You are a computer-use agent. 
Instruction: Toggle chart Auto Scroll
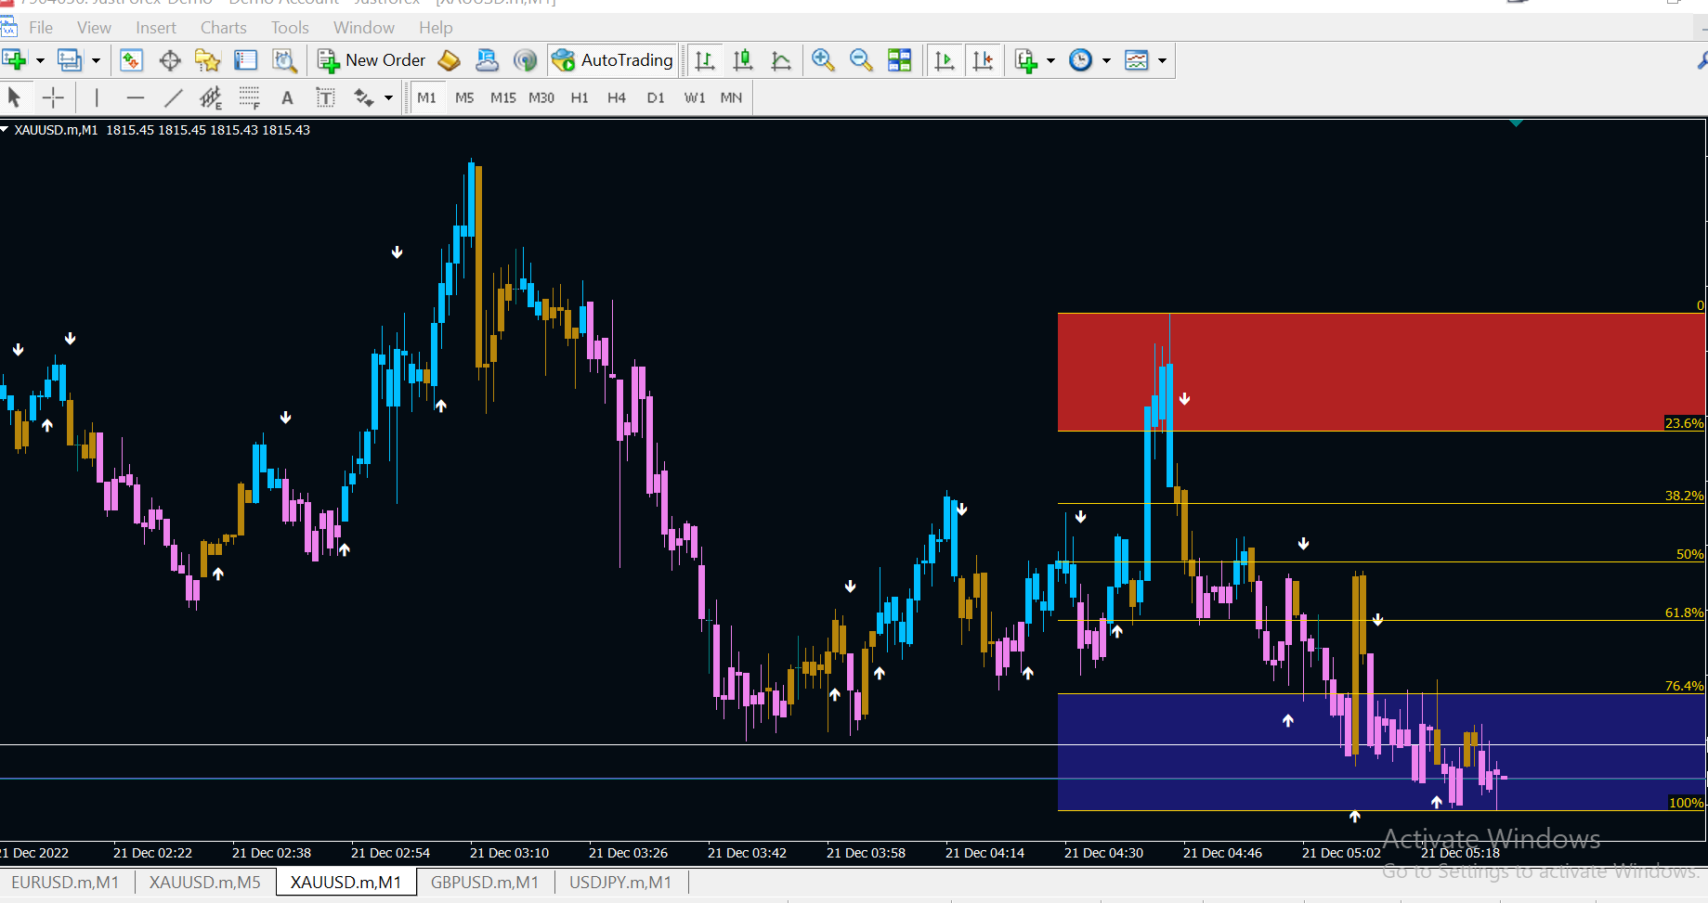945,61
